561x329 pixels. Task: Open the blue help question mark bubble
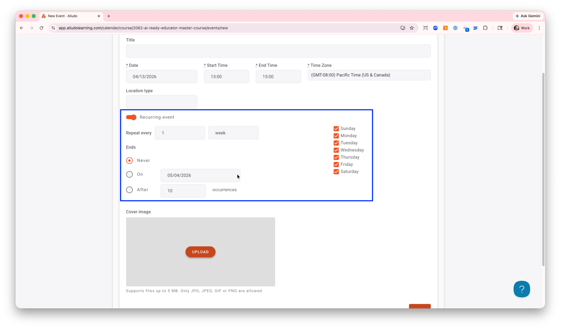(521, 289)
